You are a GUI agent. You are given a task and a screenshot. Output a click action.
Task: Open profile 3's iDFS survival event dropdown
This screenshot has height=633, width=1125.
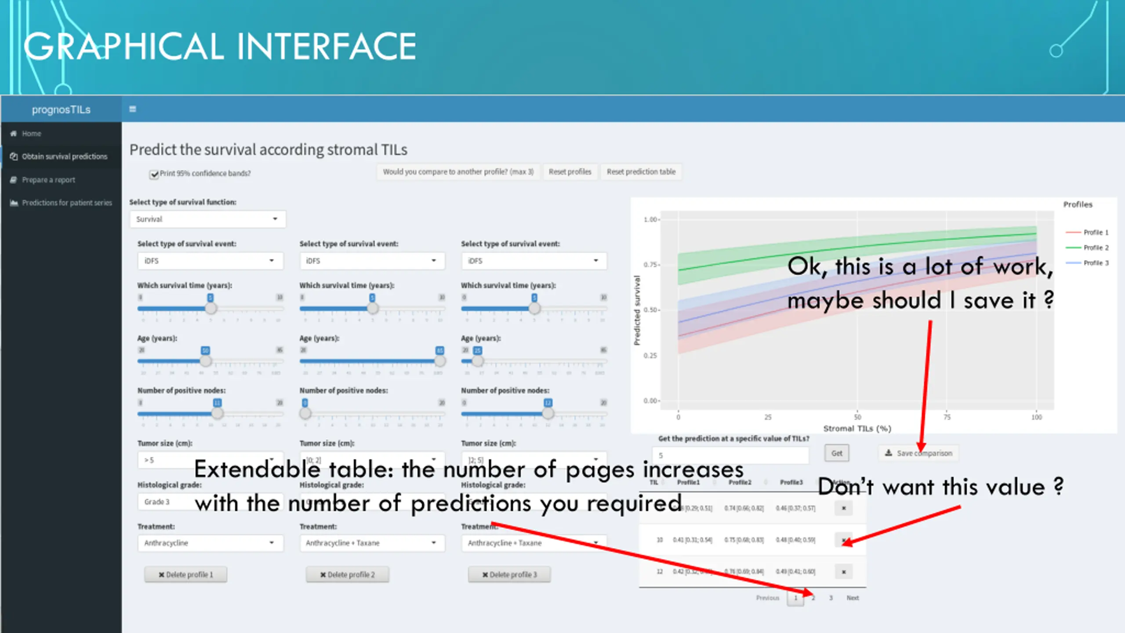(x=534, y=261)
